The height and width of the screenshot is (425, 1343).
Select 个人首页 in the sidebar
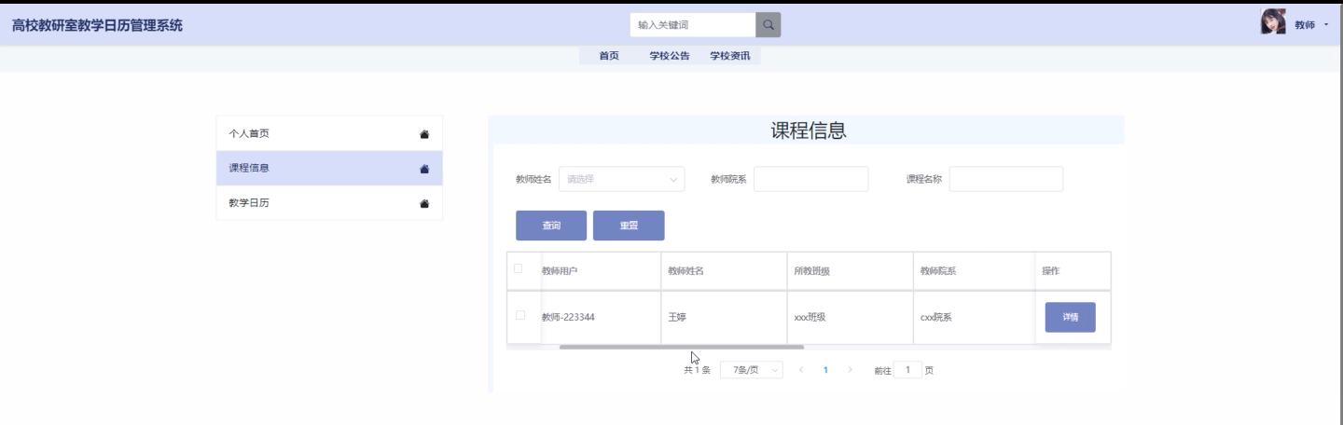tap(329, 133)
